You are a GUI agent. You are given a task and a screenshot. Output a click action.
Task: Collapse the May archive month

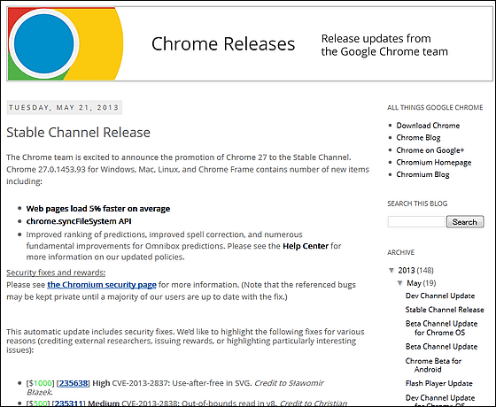click(400, 283)
